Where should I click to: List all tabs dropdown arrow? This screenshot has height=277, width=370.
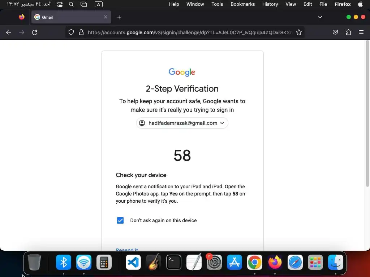pyautogui.click(x=320, y=17)
